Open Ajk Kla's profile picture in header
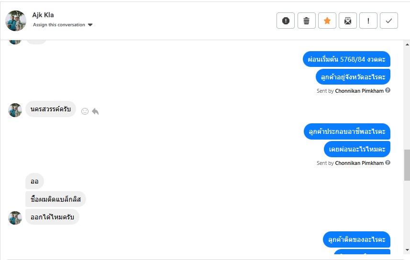410x260 pixels. (x=16, y=21)
